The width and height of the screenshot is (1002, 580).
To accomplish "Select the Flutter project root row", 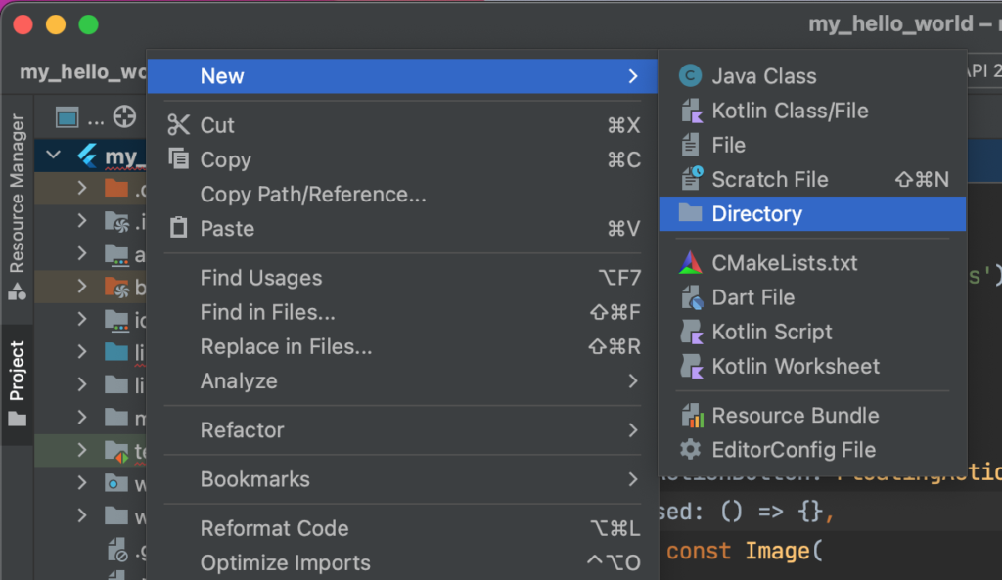I will coord(90,156).
